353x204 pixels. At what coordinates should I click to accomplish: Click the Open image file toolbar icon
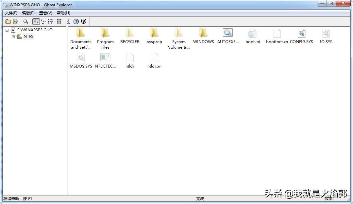click(x=8, y=22)
